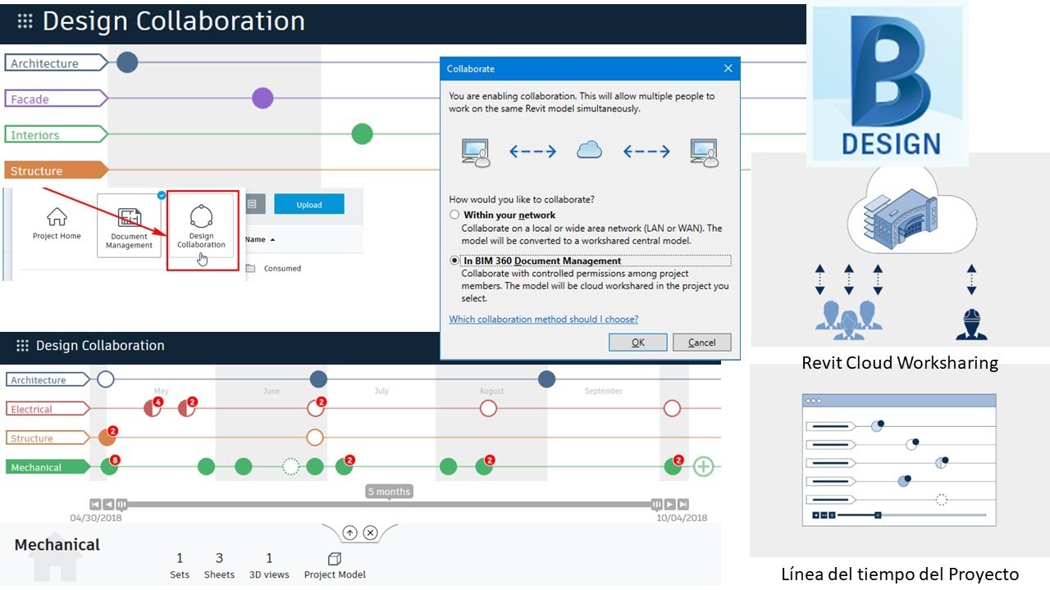Select the Electrical team label

pos(48,409)
